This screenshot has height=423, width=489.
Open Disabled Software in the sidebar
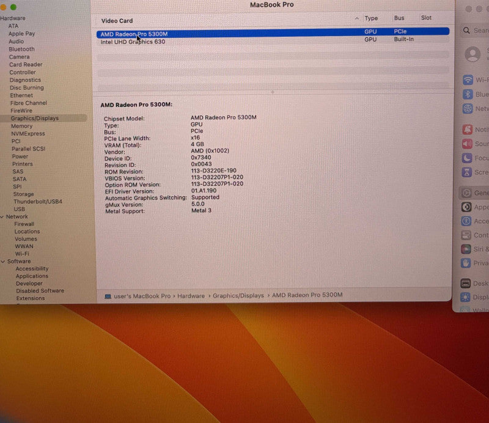[40, 291]
